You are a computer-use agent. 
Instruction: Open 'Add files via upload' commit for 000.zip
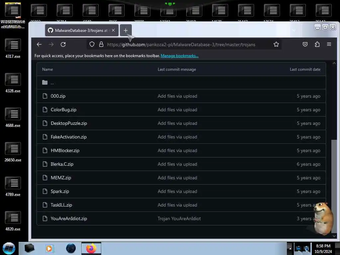coord(177,96)
